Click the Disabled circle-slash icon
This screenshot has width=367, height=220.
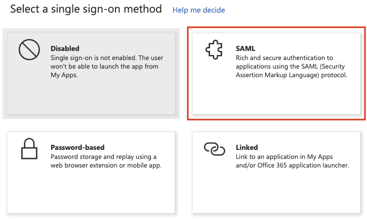pos(29,50)
